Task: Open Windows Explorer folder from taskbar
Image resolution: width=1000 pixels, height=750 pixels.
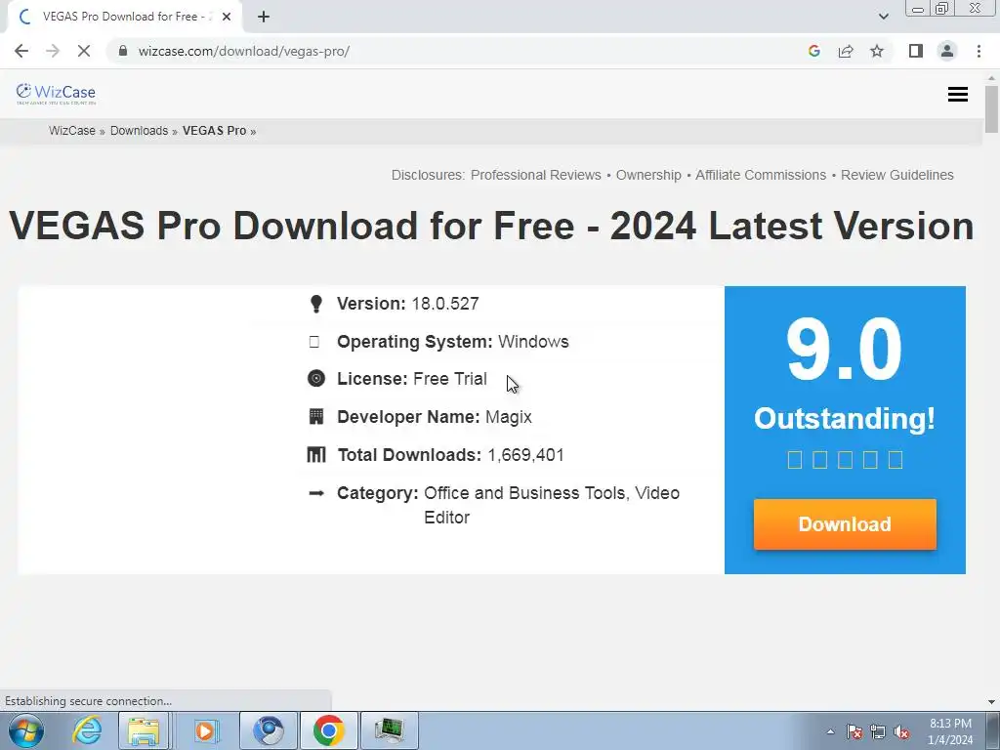Action: (x=145, y=730)
